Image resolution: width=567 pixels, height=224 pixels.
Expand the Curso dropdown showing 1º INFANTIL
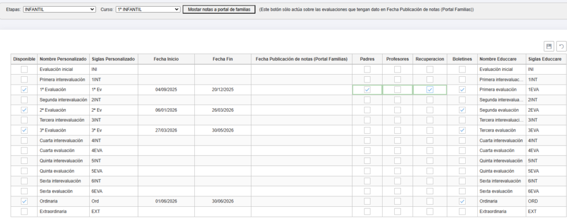pyautogui.click(x=148, y=10)
